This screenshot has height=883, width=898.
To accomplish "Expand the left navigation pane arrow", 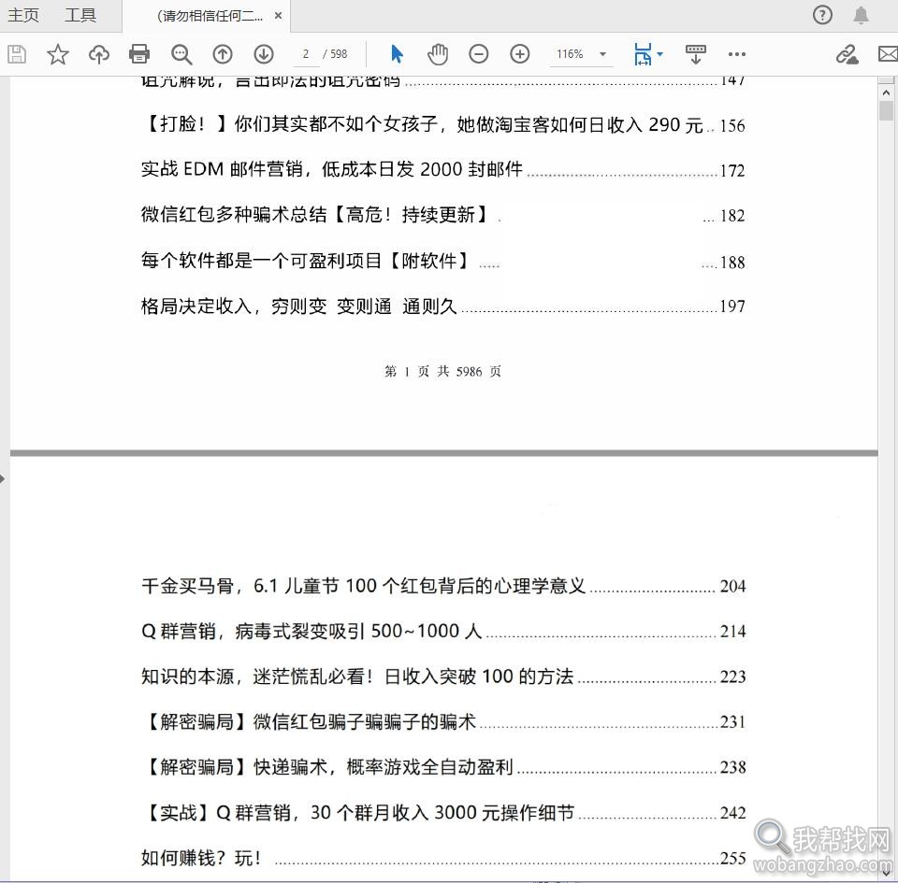I will [2, 478].
